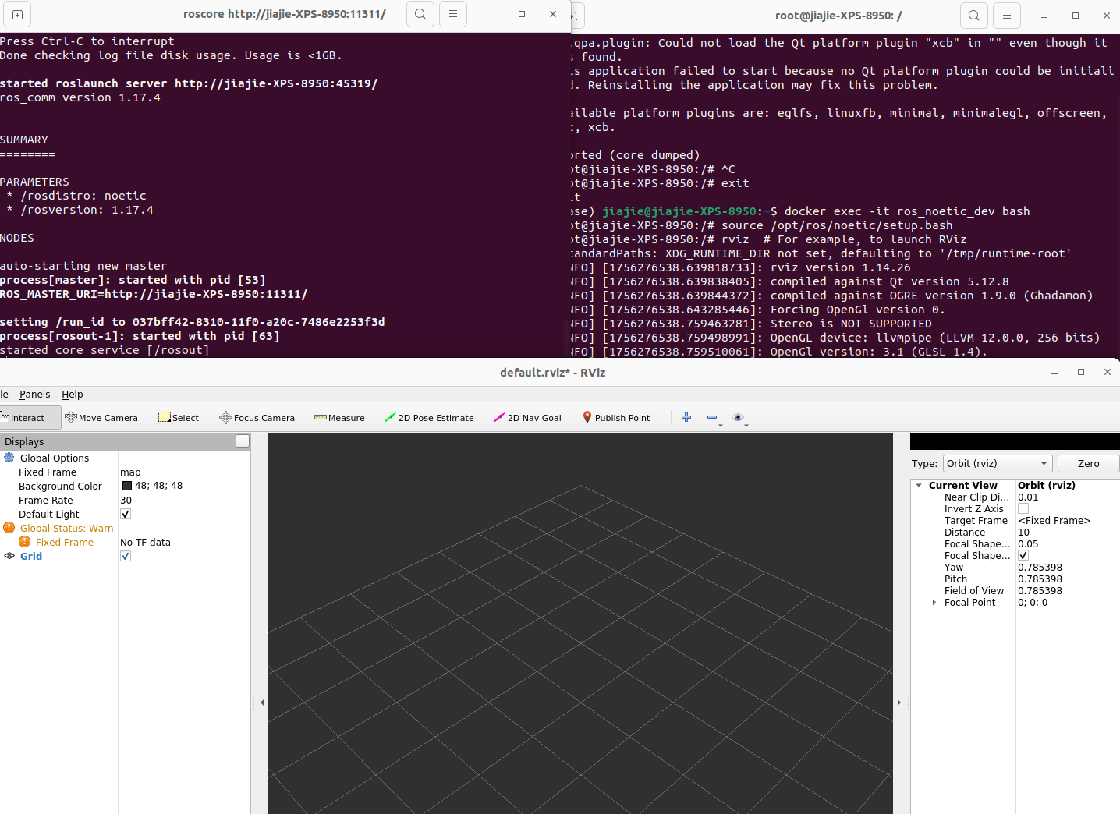Click the Global Options gear icon
Screen dimensions: 1120x814
pos(9,458)
